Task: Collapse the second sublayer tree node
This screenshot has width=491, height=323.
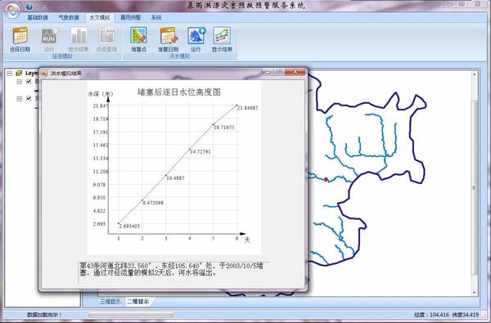Action: click(x=20, y=99)
